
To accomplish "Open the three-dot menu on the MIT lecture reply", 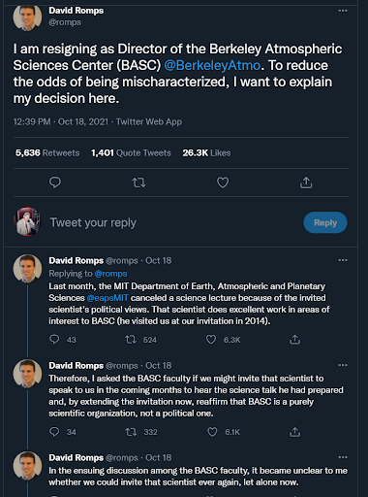I will [343, 260].
